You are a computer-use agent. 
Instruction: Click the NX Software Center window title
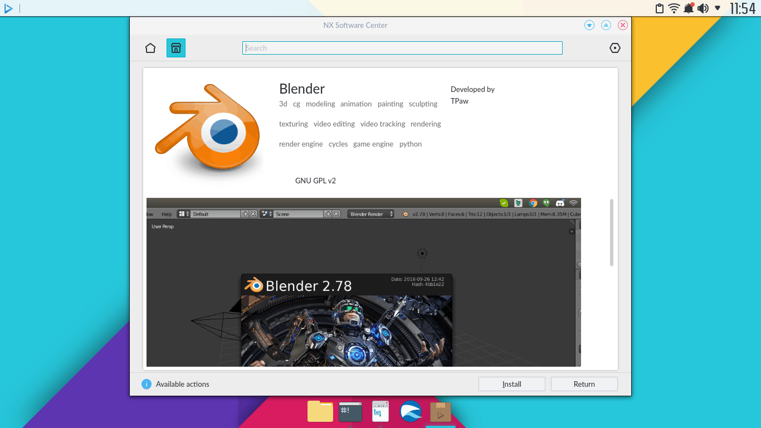(x=355, y=25)
